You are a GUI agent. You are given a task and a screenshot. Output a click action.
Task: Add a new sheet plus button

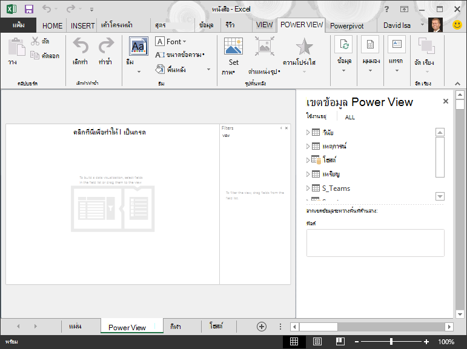tap(262, 327)
